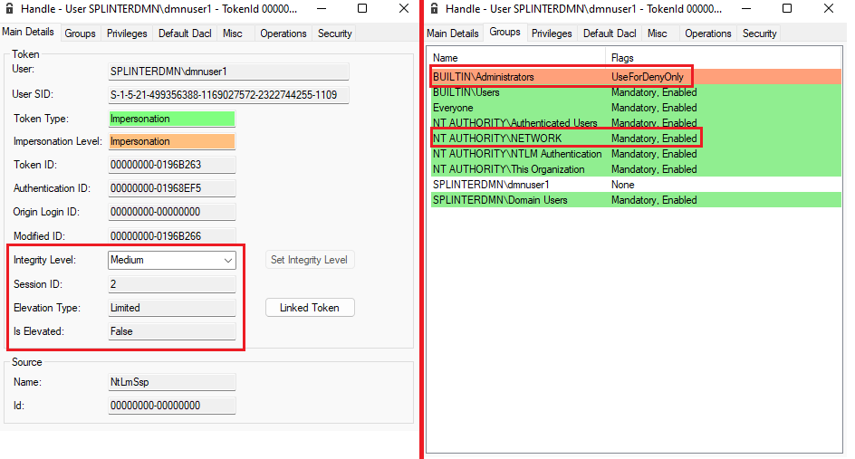Switch to Privileges tab in left window

pos(127,33)
